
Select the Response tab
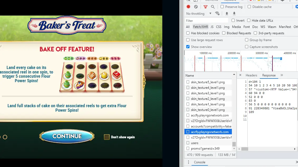(x=269, y=75)
